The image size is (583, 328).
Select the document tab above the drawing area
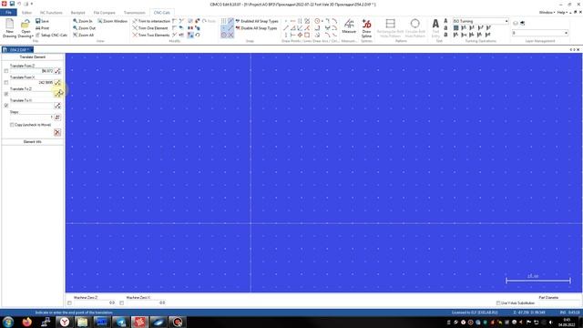coord(17,49)
